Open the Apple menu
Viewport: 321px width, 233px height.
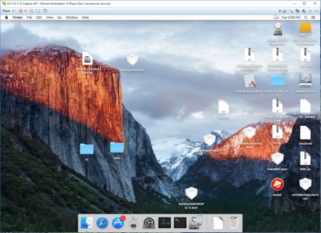6,17
